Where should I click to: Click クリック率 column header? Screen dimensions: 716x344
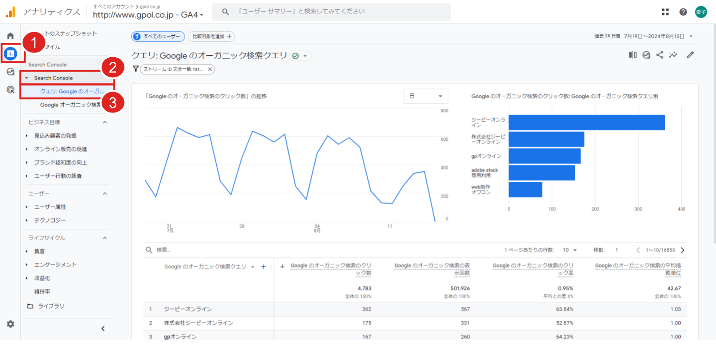coord(533,269)
